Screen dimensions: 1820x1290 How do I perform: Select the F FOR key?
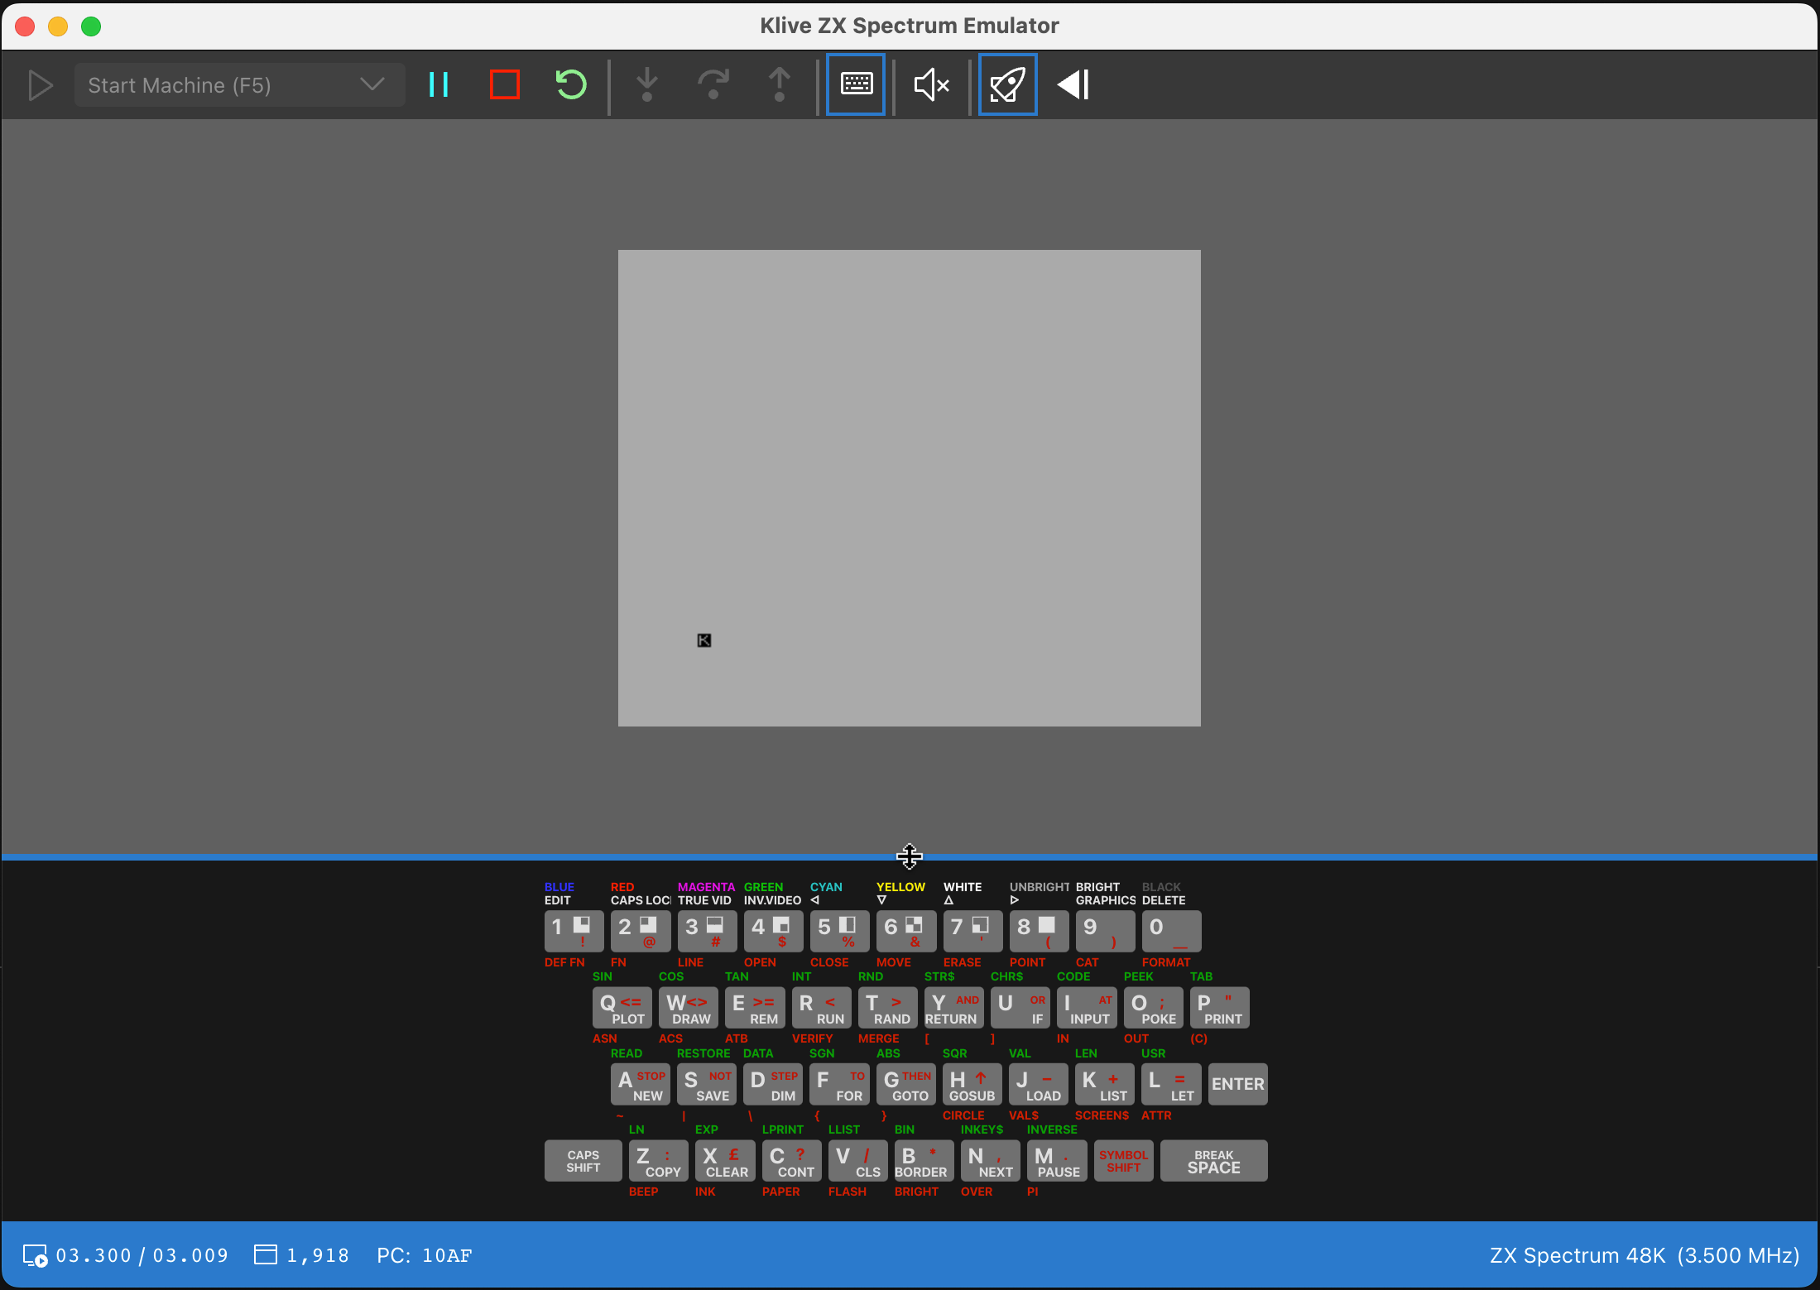click(x=839, y=1085)
